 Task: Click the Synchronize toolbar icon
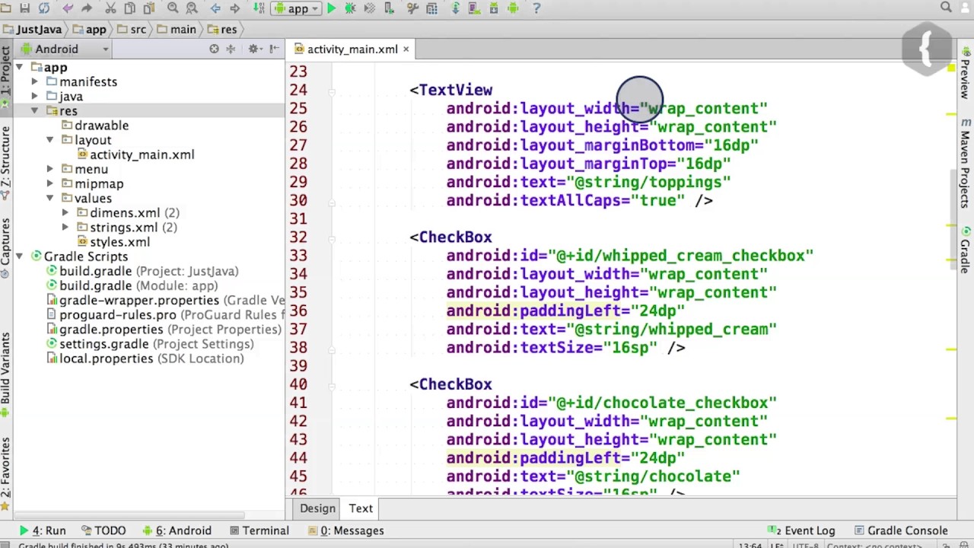tap(43, 8)
